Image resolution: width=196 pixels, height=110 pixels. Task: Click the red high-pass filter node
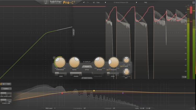pyautogui.click(x=62, y=93)
